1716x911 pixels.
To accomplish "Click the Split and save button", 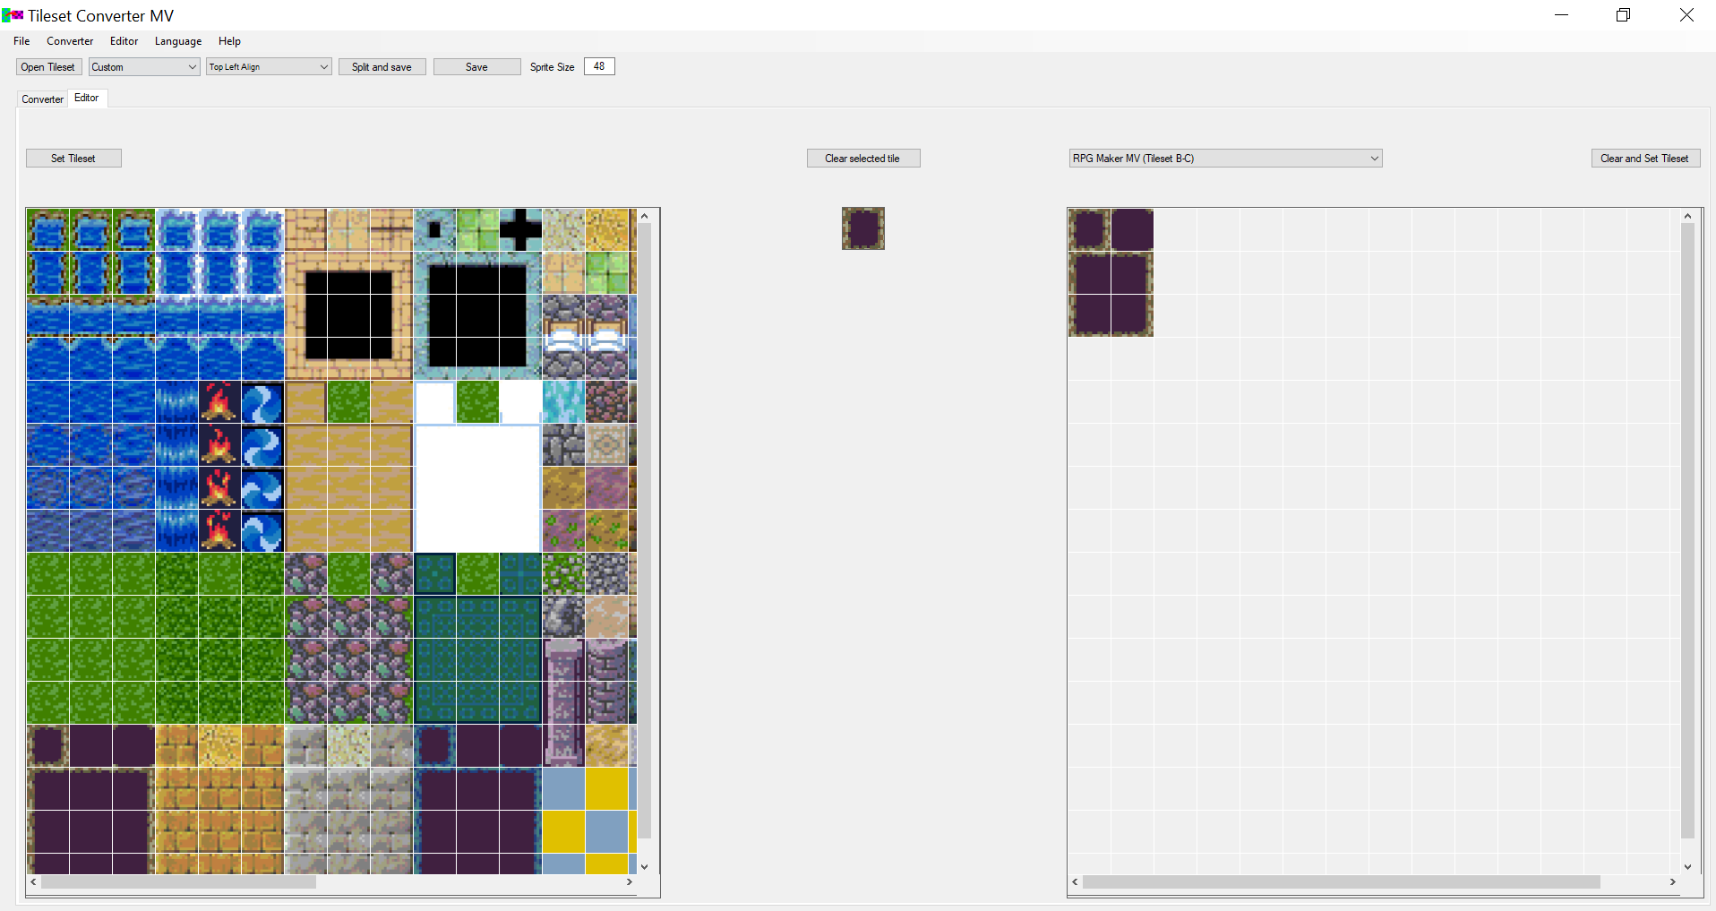I will (x=382, y=66).
